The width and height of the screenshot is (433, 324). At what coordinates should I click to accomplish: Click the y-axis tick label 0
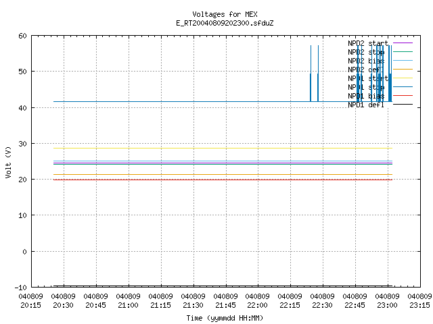(x=25, y=252)
